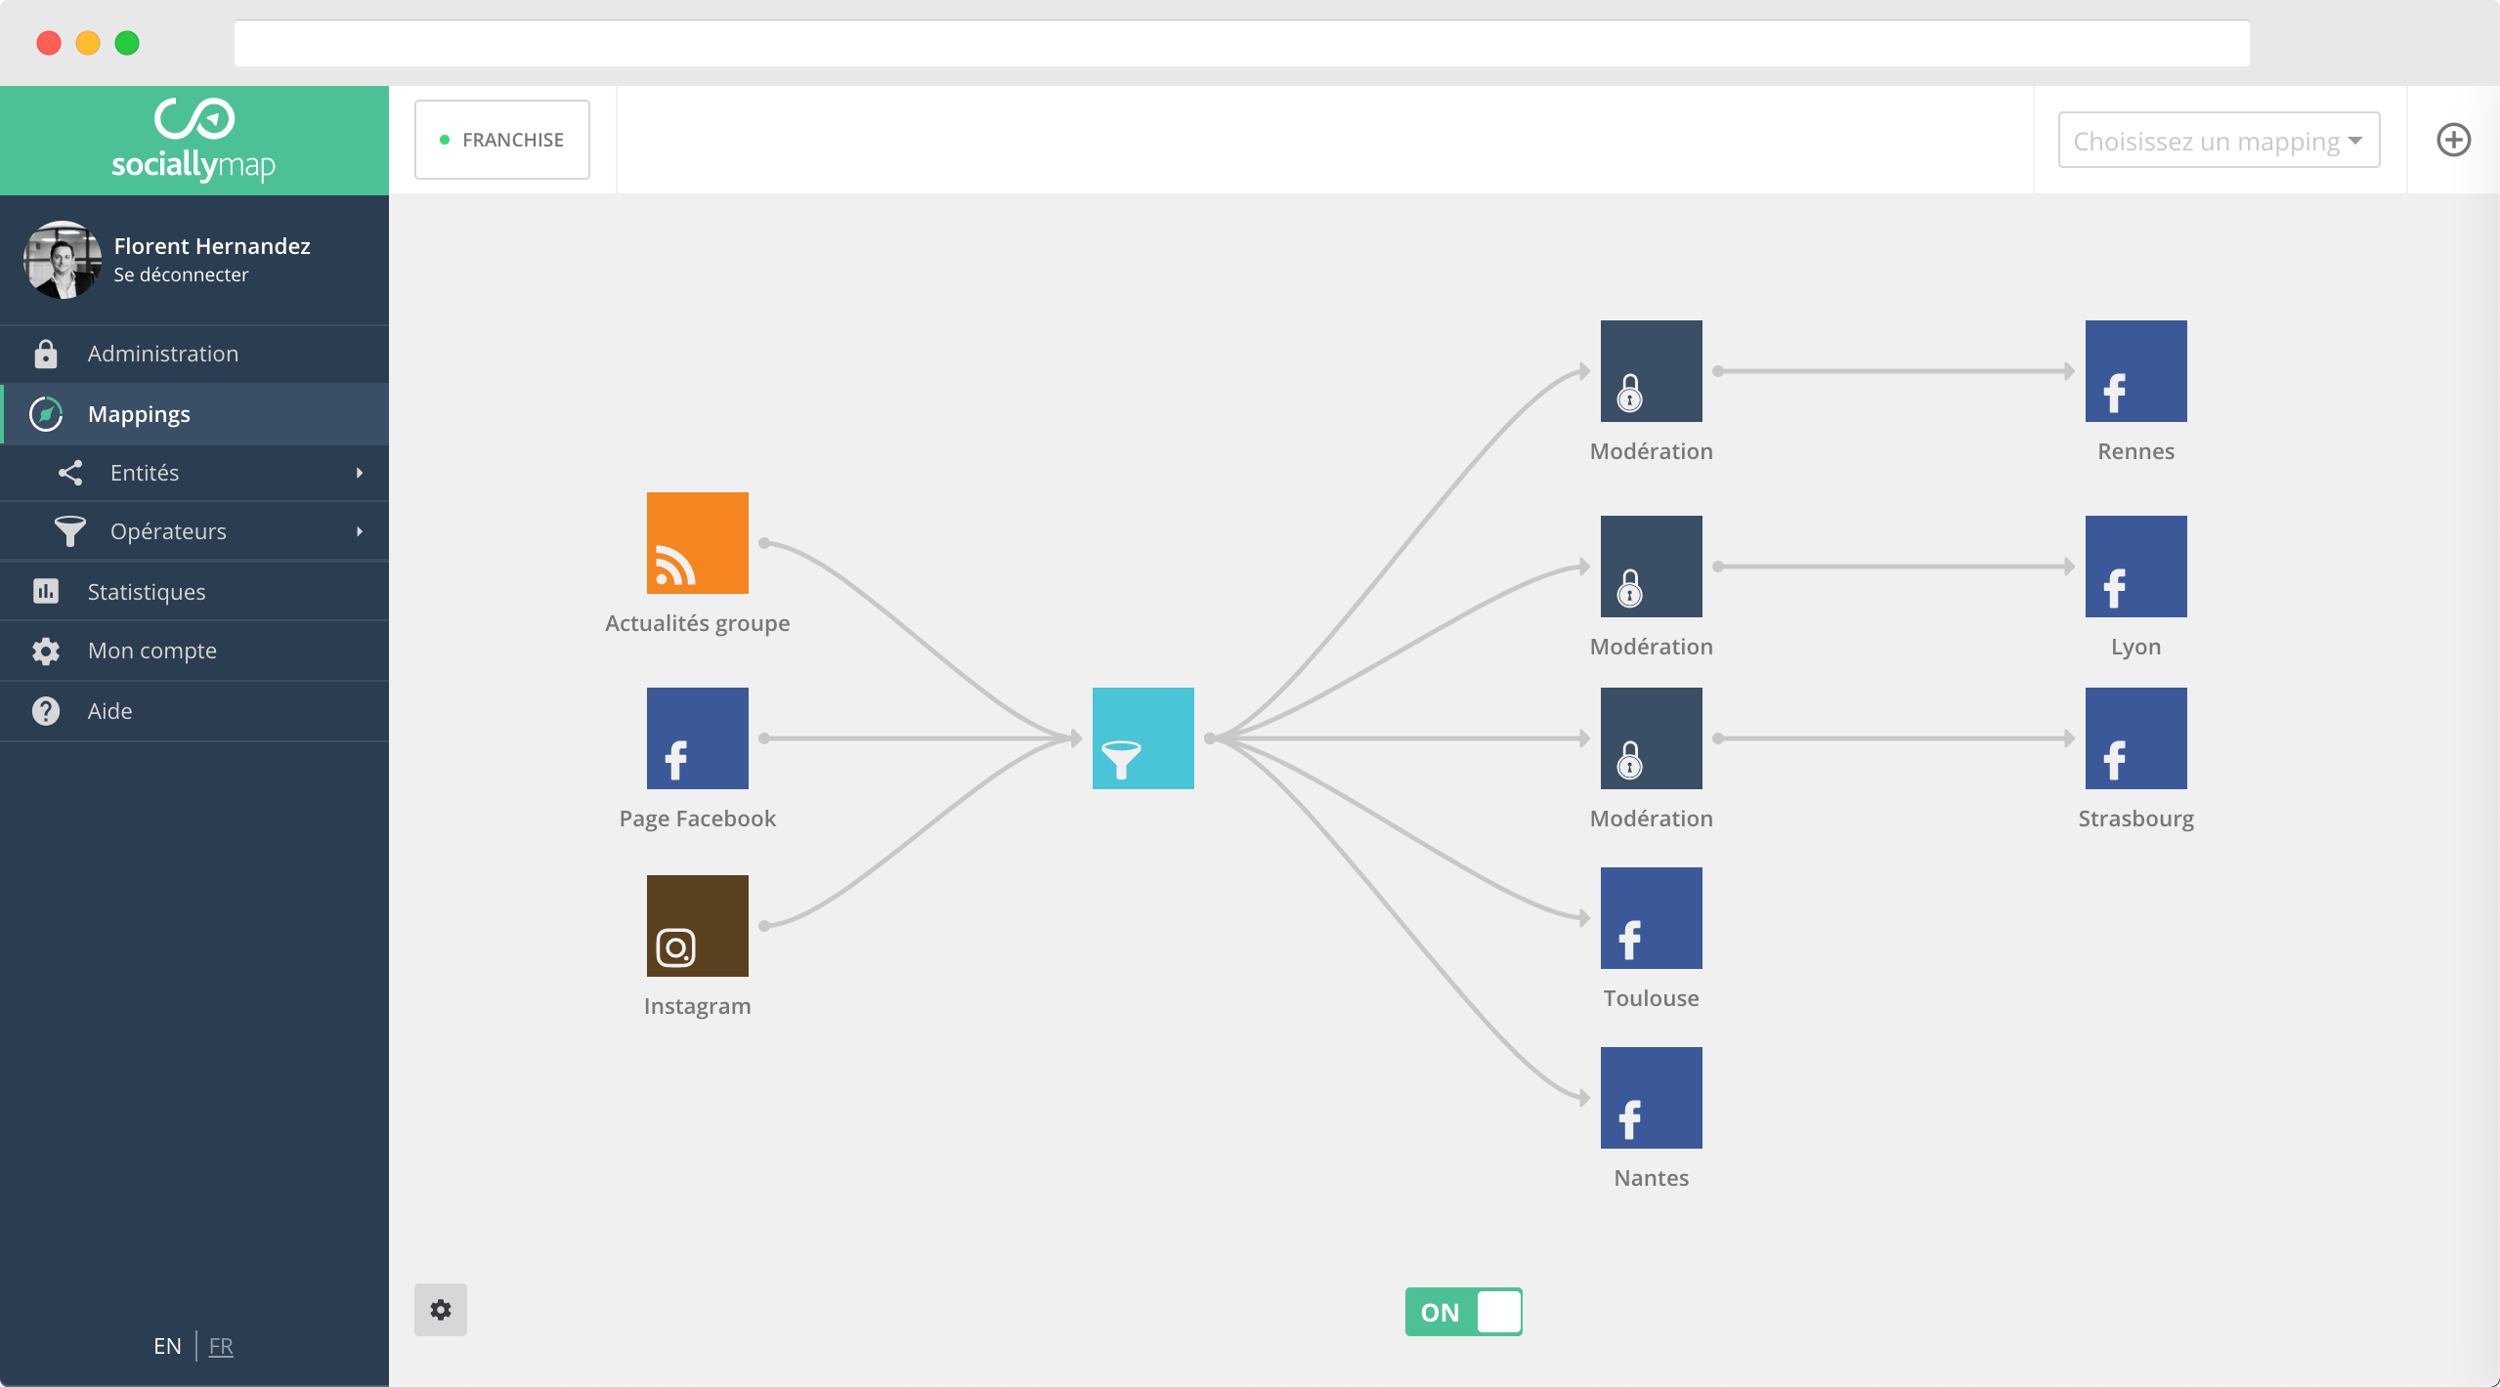Click the Statistiques chart icon
Viewport: 2500px width, 1387px height.
pos(46,591)
